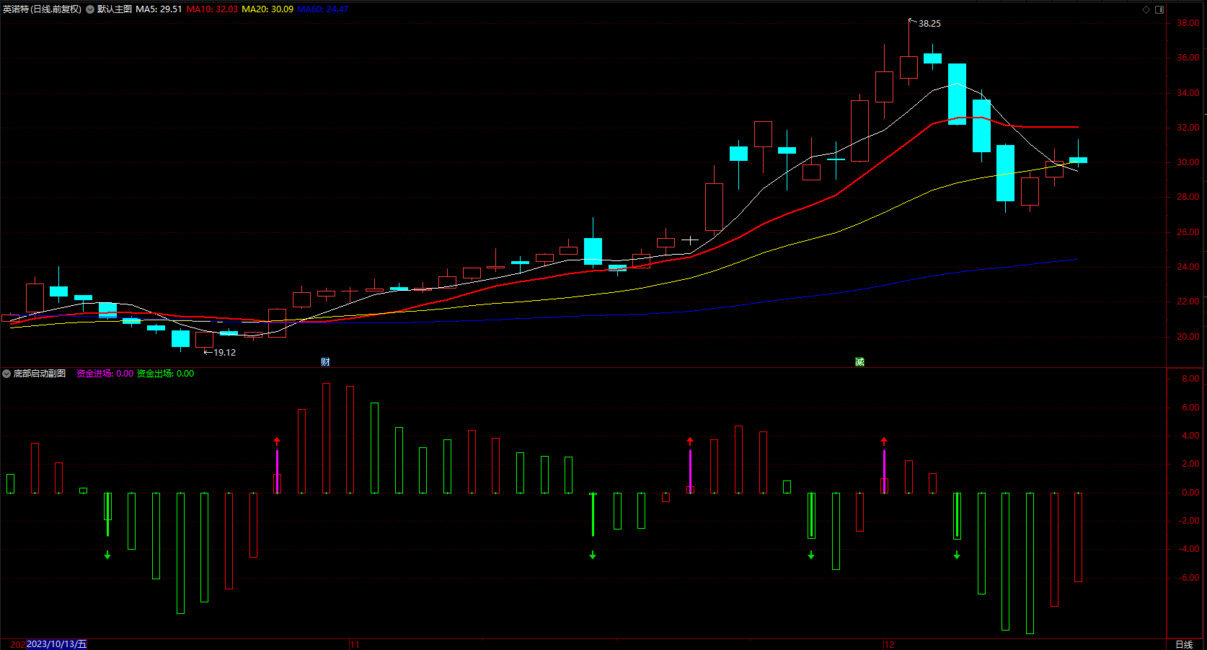Click the highlighted date 2023/10/13/五
This screenshot has height=650, width=1207.
(57, 644)
